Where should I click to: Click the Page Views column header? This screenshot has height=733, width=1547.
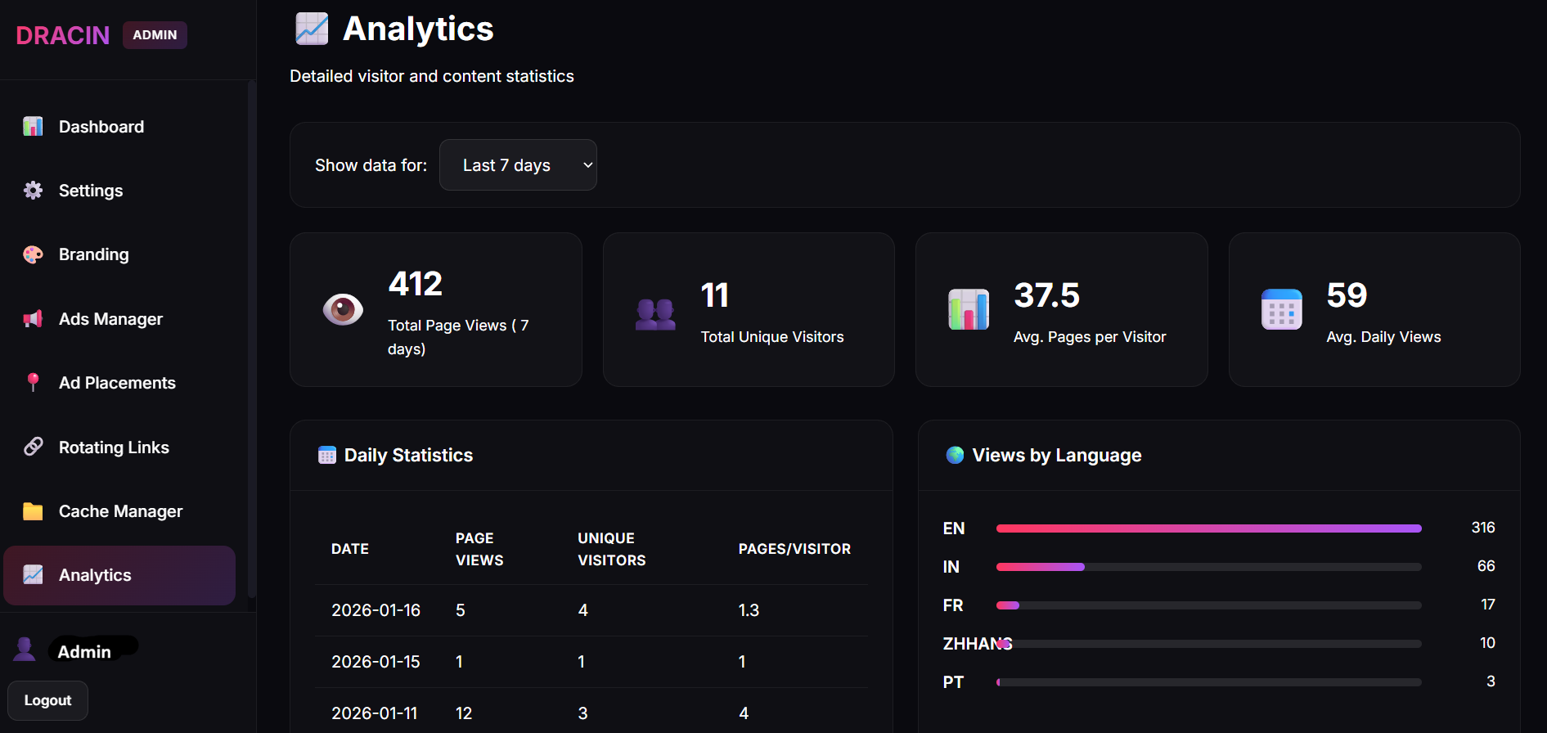pos(479,549)
